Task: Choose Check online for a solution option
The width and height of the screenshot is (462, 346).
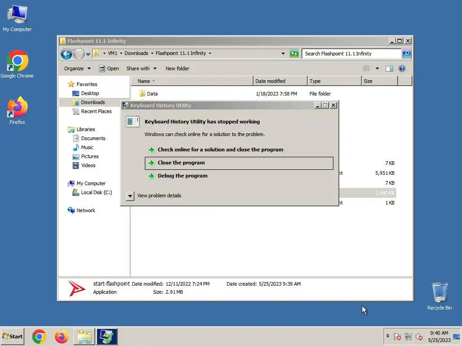Action: tap(239, 150)
